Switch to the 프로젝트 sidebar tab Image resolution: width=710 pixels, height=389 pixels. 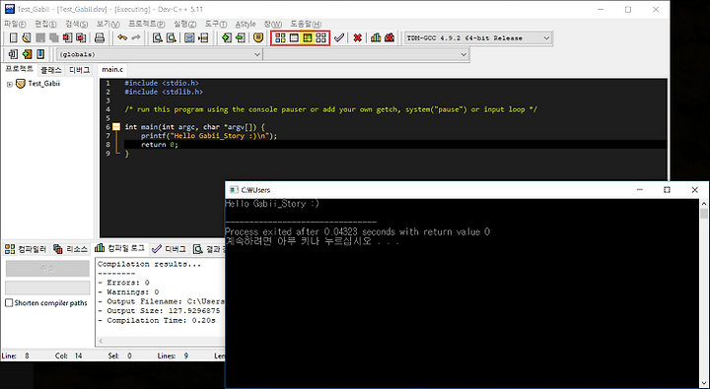pyautogui.click(x=19, y=69)
